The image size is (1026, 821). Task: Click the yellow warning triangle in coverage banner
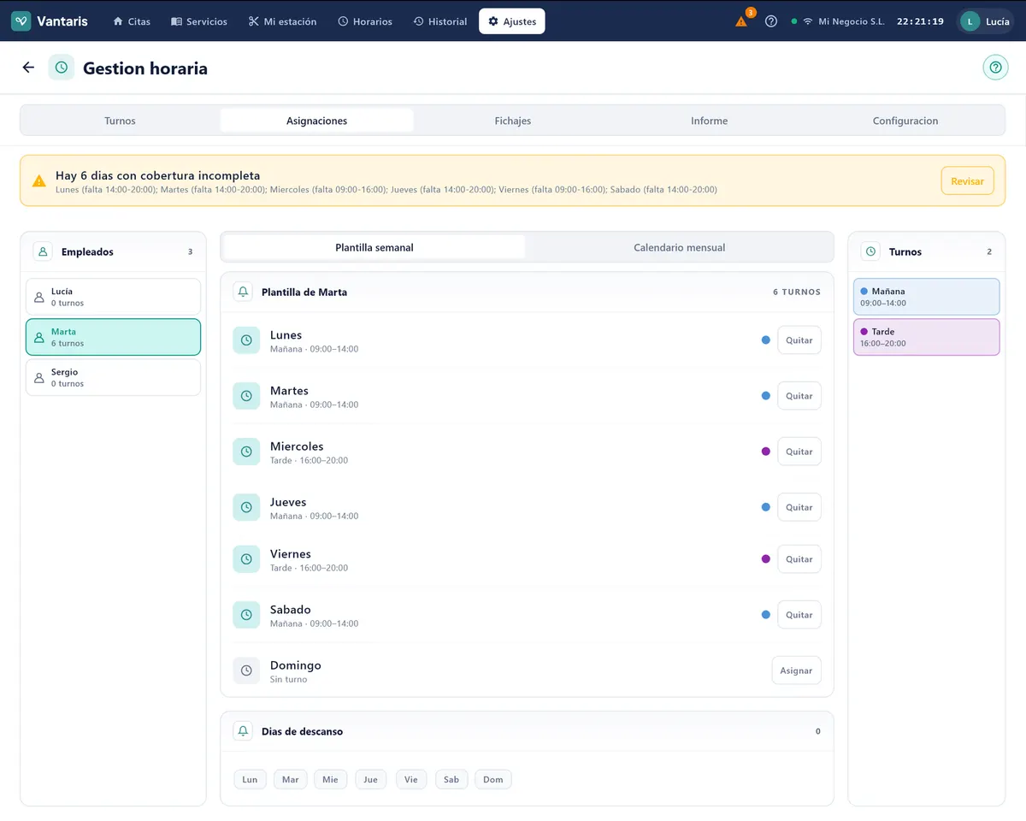tap(39, 181)
